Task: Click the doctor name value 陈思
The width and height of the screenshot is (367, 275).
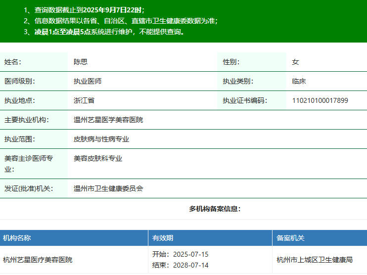Action: tap(81, 62)
